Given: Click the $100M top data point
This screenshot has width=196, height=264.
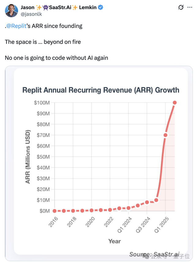Looking at the screenshot, I should (175, 103).
